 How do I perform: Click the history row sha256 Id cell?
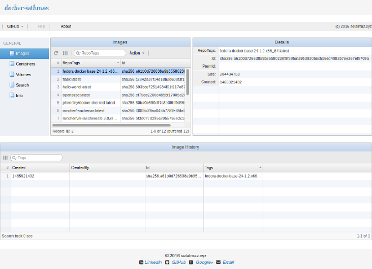coord(174,176)
